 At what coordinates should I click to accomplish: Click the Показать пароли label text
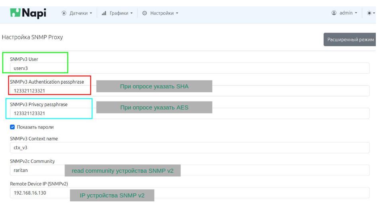click(35, 127)
